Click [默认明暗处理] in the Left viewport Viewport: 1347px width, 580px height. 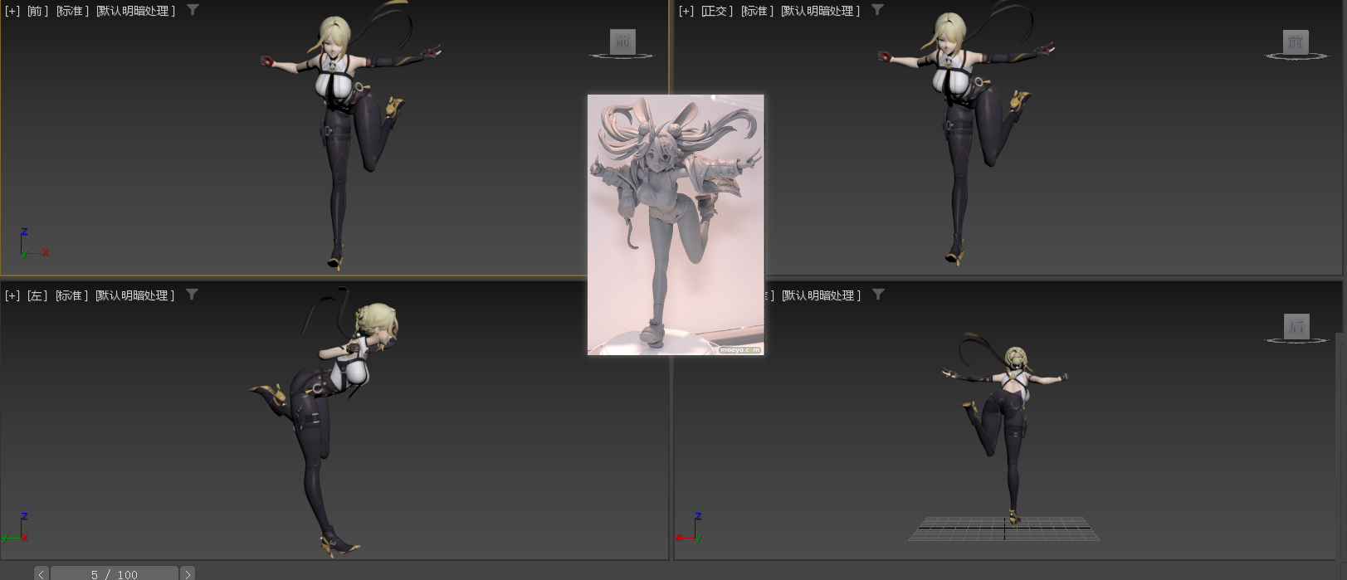134,295
